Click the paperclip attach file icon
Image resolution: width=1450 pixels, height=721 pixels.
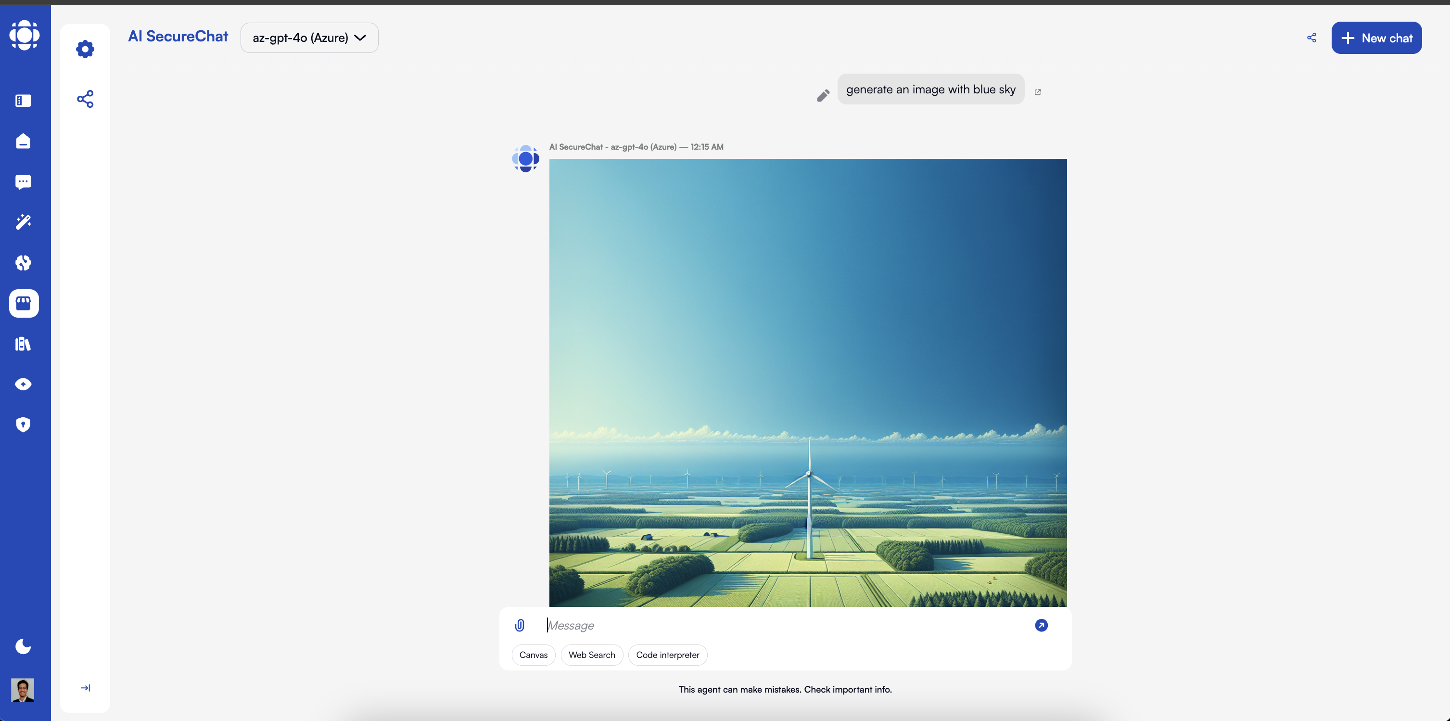tap(520, 625)
